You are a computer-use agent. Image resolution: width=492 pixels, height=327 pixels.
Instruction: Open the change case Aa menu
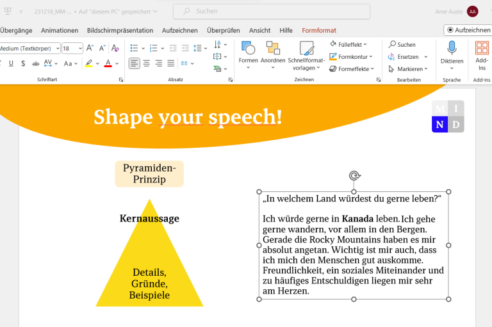[x=70, y=63]
